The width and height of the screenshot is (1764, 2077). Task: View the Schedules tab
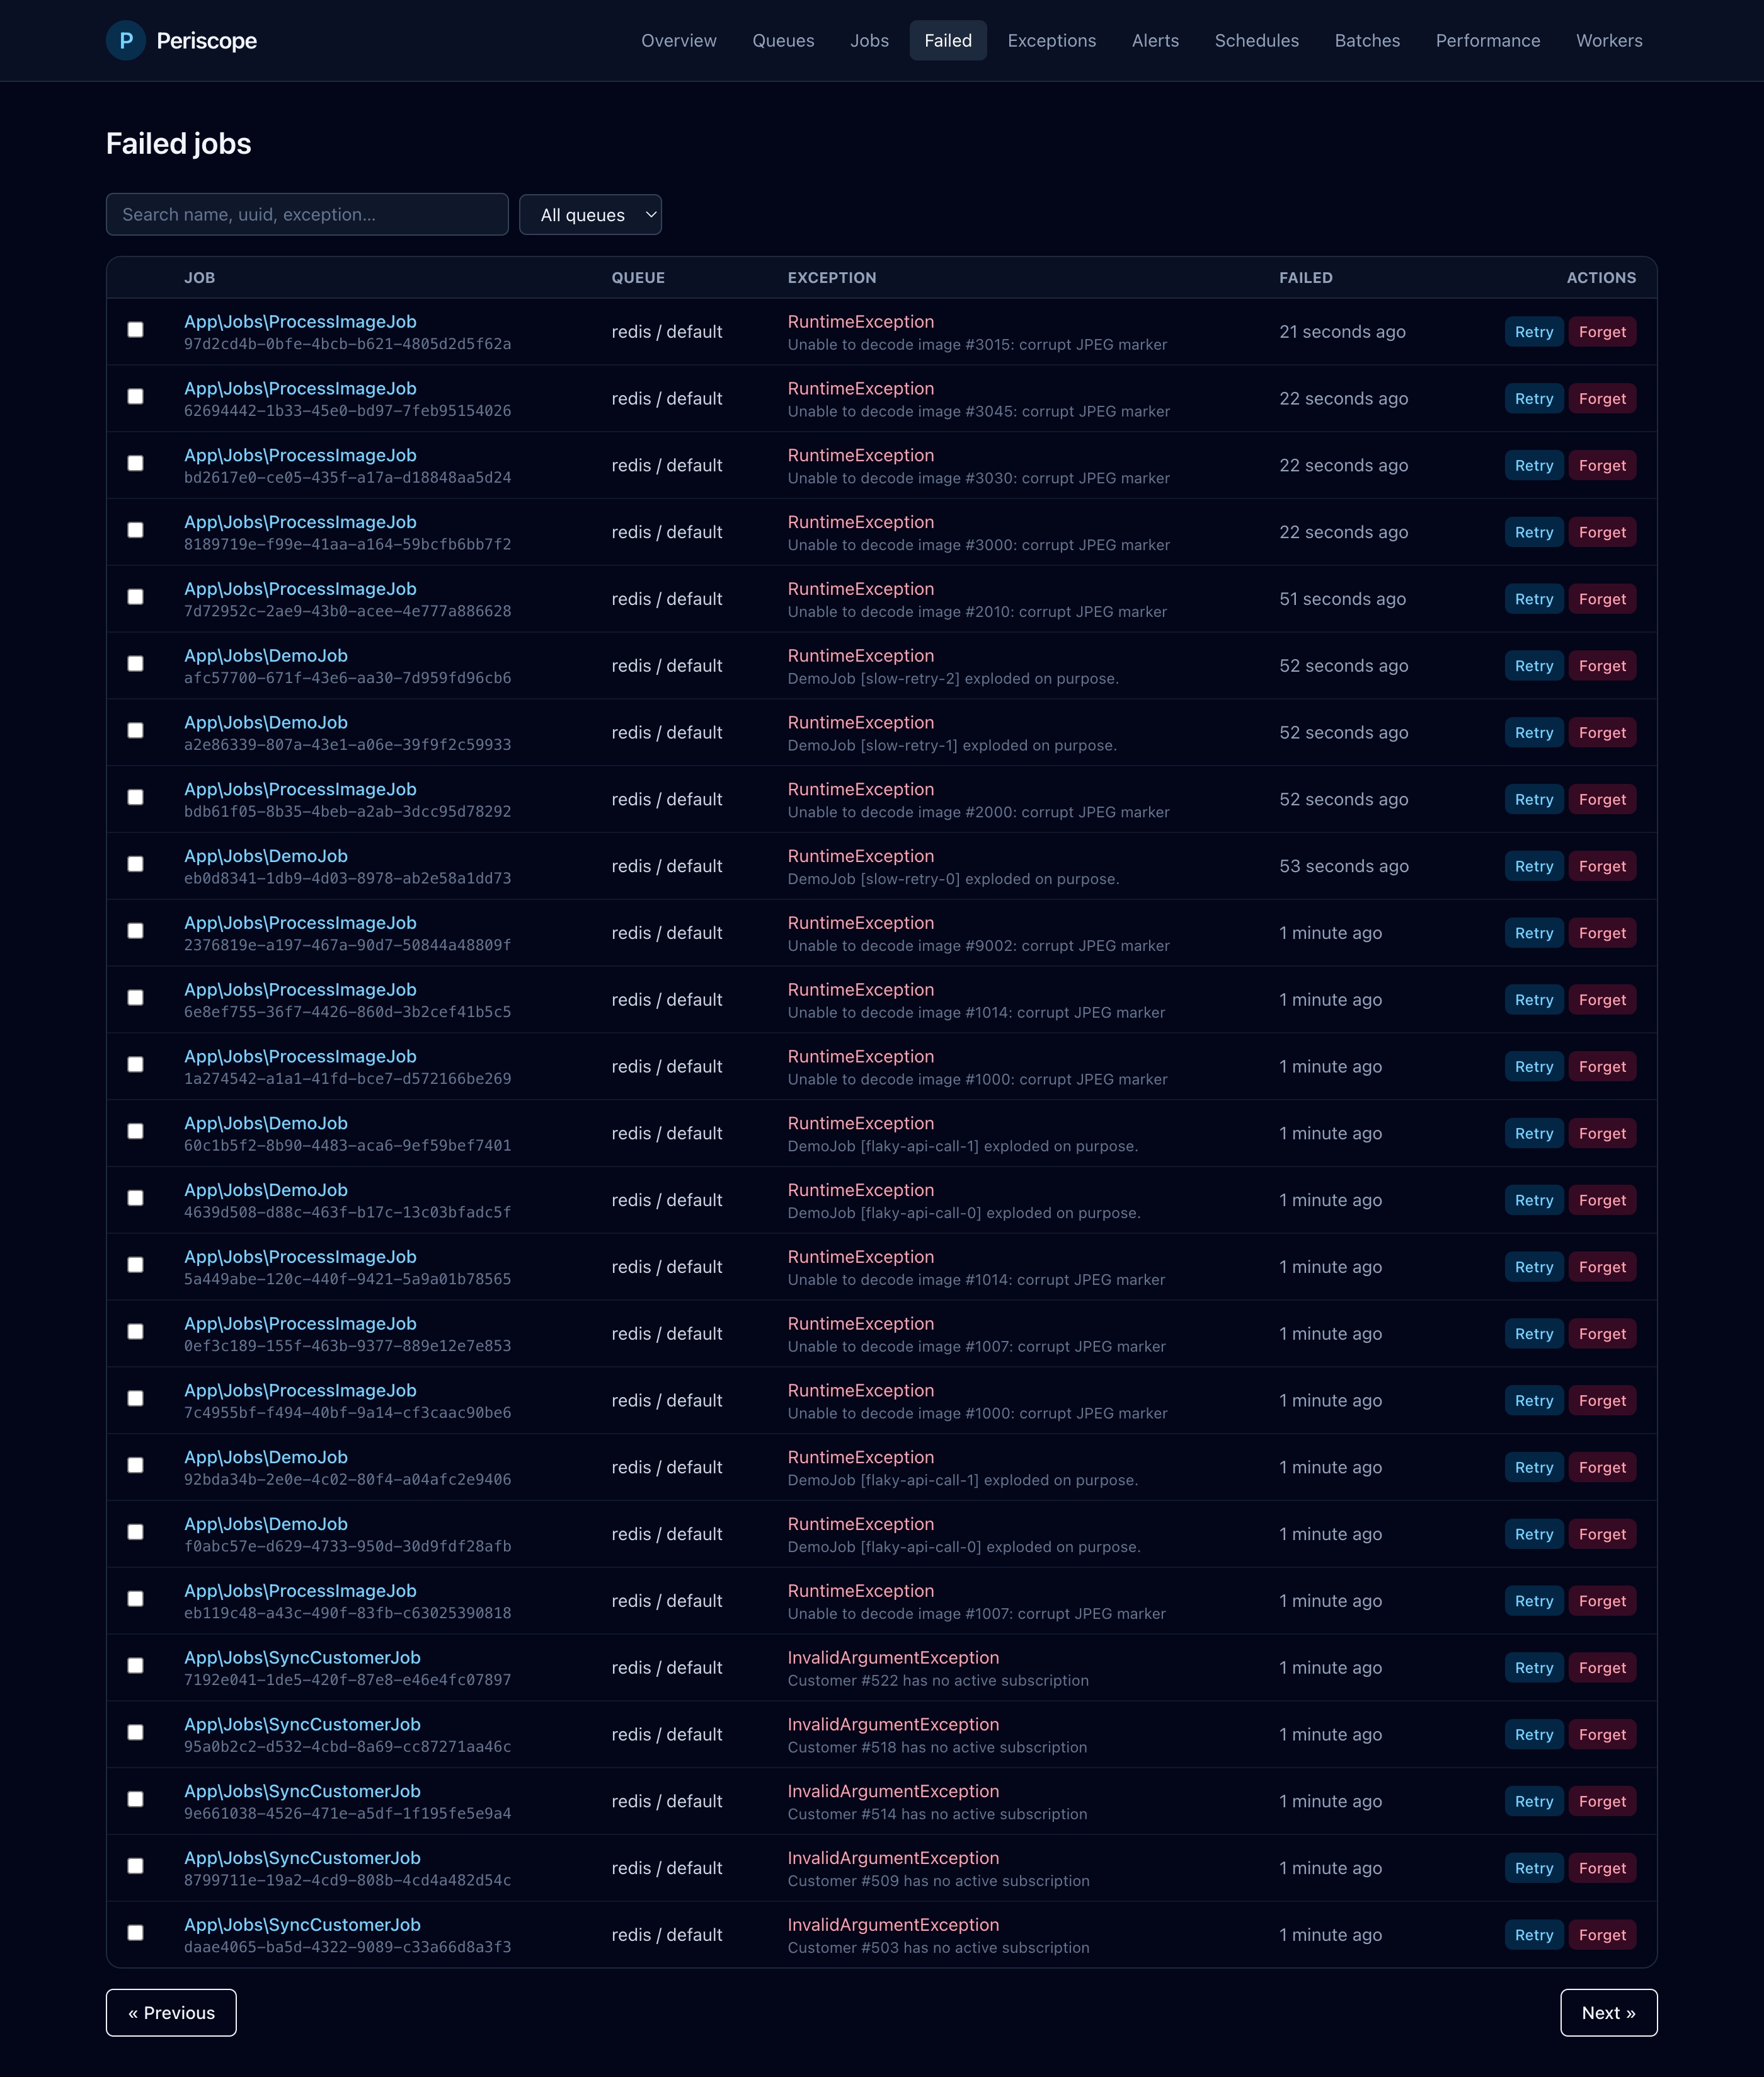[x=1256, y=40]
